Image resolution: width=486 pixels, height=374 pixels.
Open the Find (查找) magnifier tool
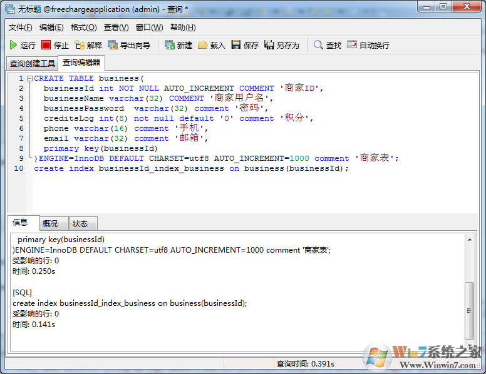(319, 45)
